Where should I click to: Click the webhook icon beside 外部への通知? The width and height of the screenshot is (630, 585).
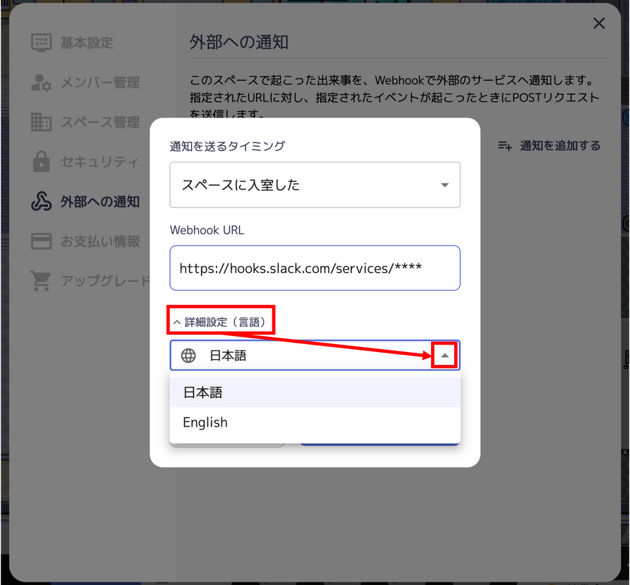(x=41, y=202)
